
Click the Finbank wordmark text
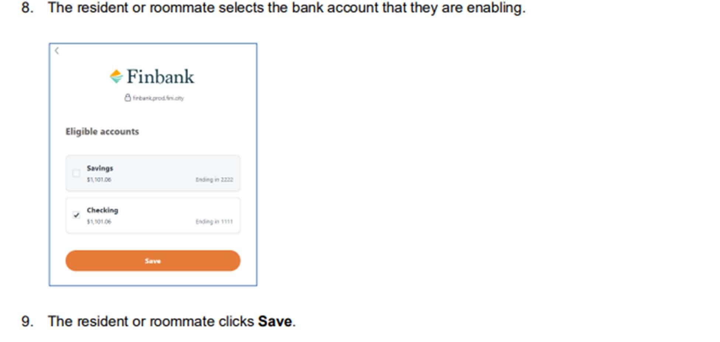pyautogui.click(x=160, y=77)
